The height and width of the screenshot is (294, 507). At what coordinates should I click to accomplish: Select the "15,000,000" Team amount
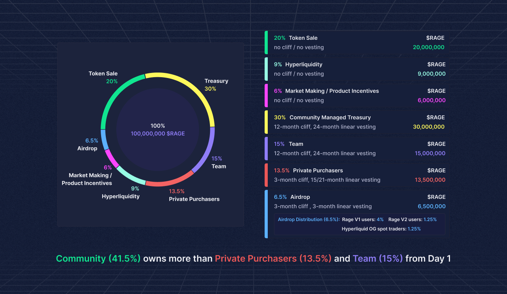coord(430,153)
